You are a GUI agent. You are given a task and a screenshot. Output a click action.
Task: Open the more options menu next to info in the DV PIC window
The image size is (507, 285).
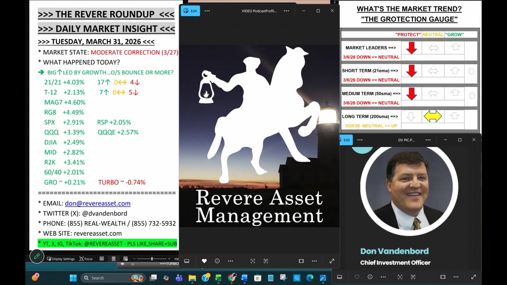click(x=383, y=277)
